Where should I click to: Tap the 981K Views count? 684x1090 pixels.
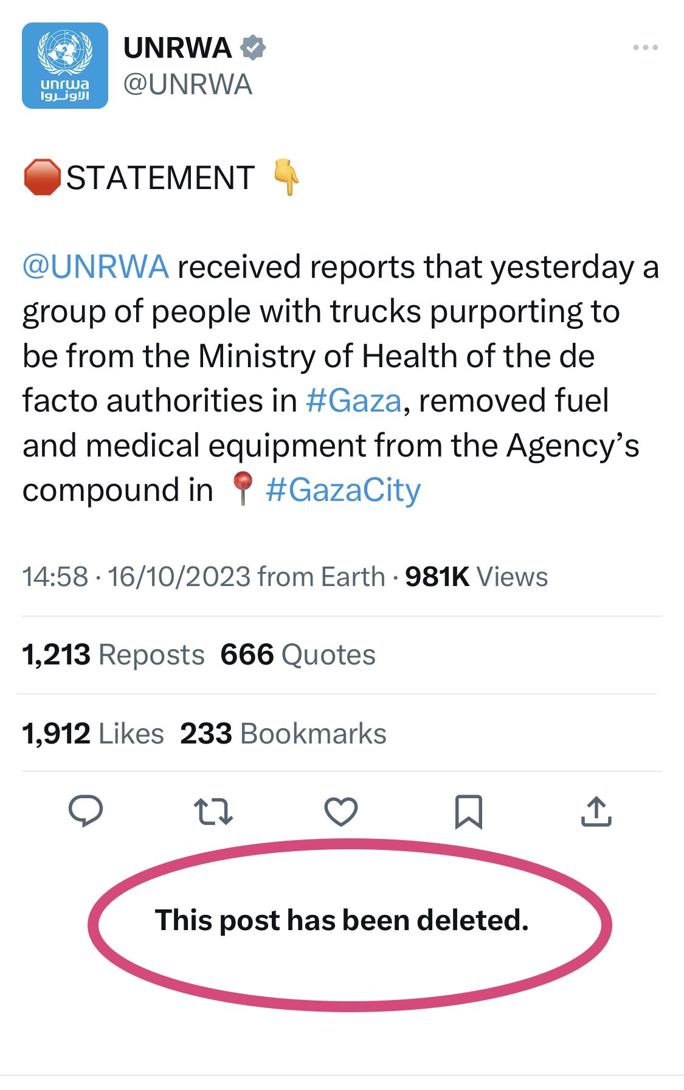[x=477, y=577]
